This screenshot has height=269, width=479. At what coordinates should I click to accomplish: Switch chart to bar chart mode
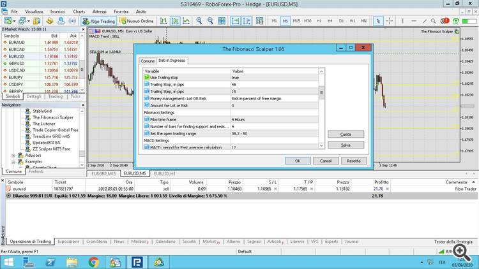163,21
